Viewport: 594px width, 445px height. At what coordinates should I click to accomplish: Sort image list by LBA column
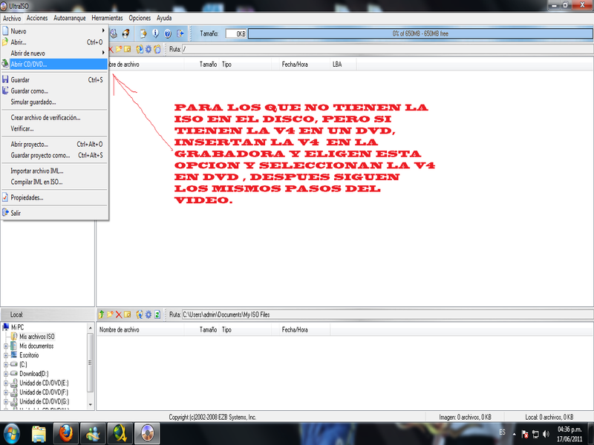[x=343, y=65]
